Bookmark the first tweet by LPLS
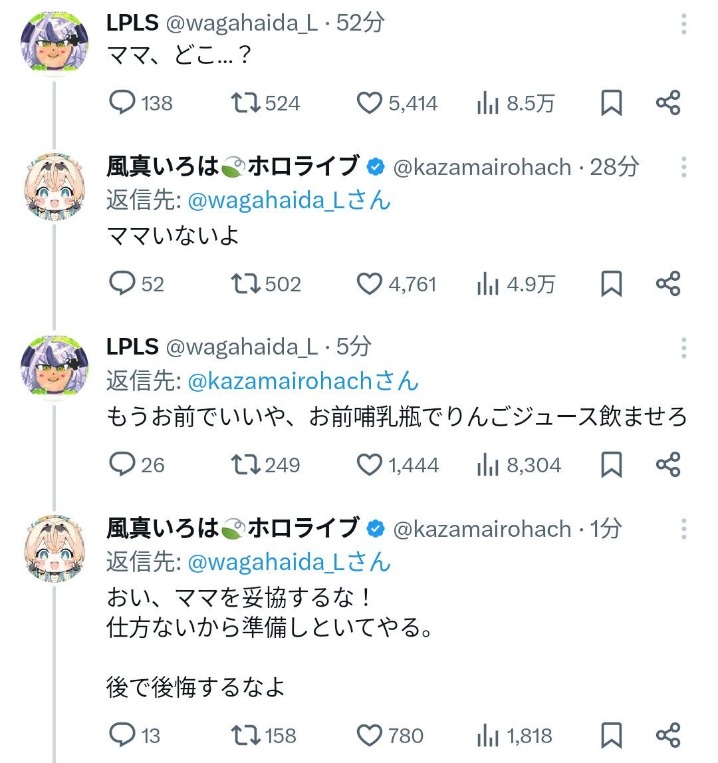Viewport: 718px width, 763px height. click(x=611, y=103)
